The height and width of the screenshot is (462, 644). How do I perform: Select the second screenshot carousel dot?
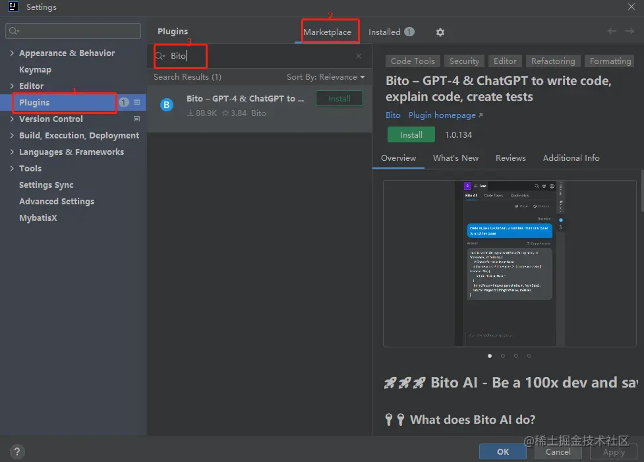[503, 356]
